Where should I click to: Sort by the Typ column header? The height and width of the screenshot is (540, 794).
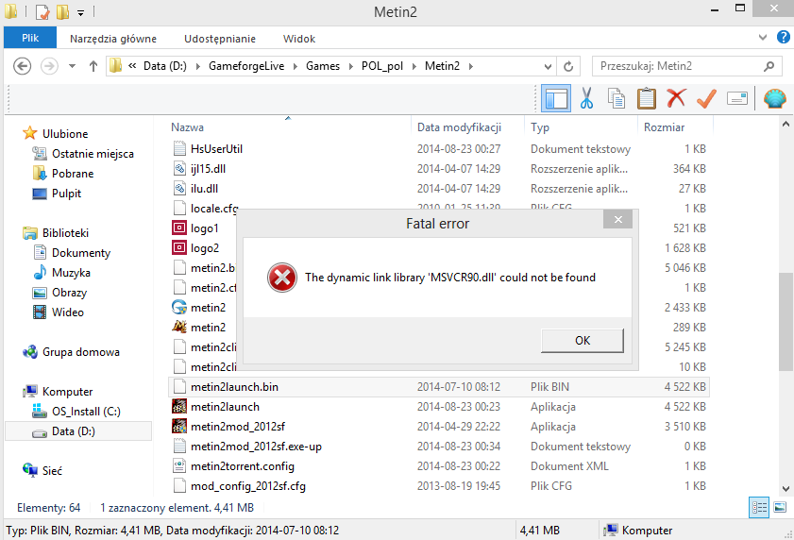[x=540, y=127]
